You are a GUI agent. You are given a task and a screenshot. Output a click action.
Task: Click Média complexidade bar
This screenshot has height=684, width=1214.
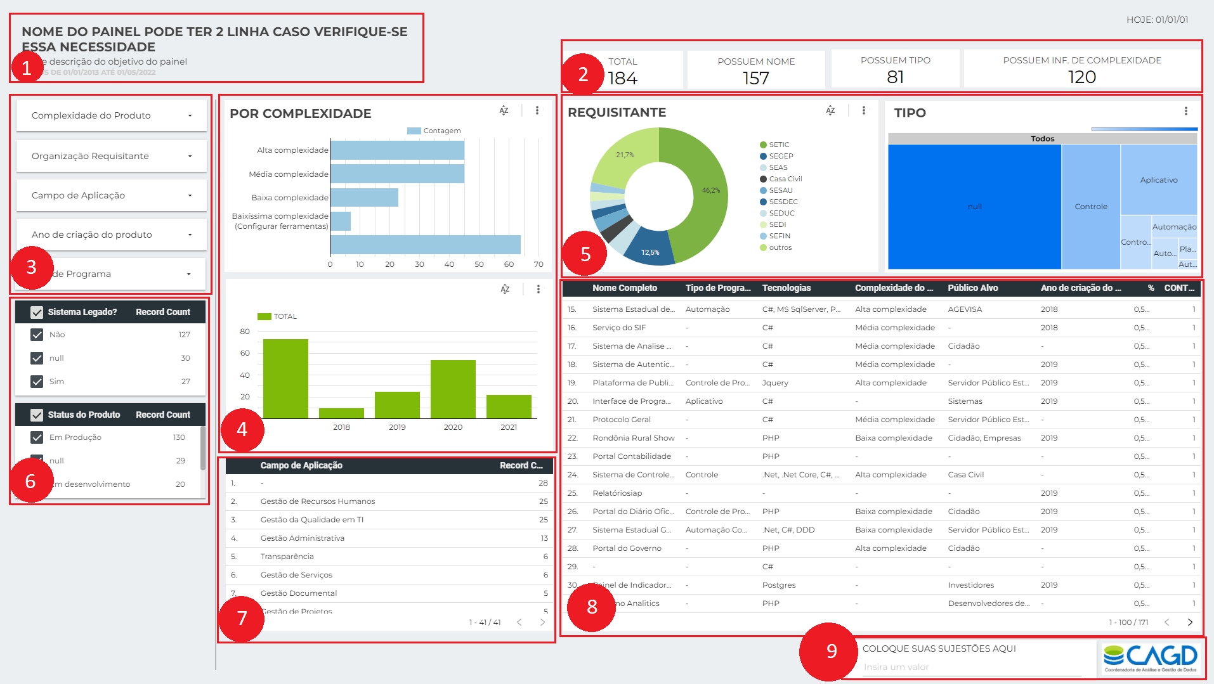(x=397, y=174)
